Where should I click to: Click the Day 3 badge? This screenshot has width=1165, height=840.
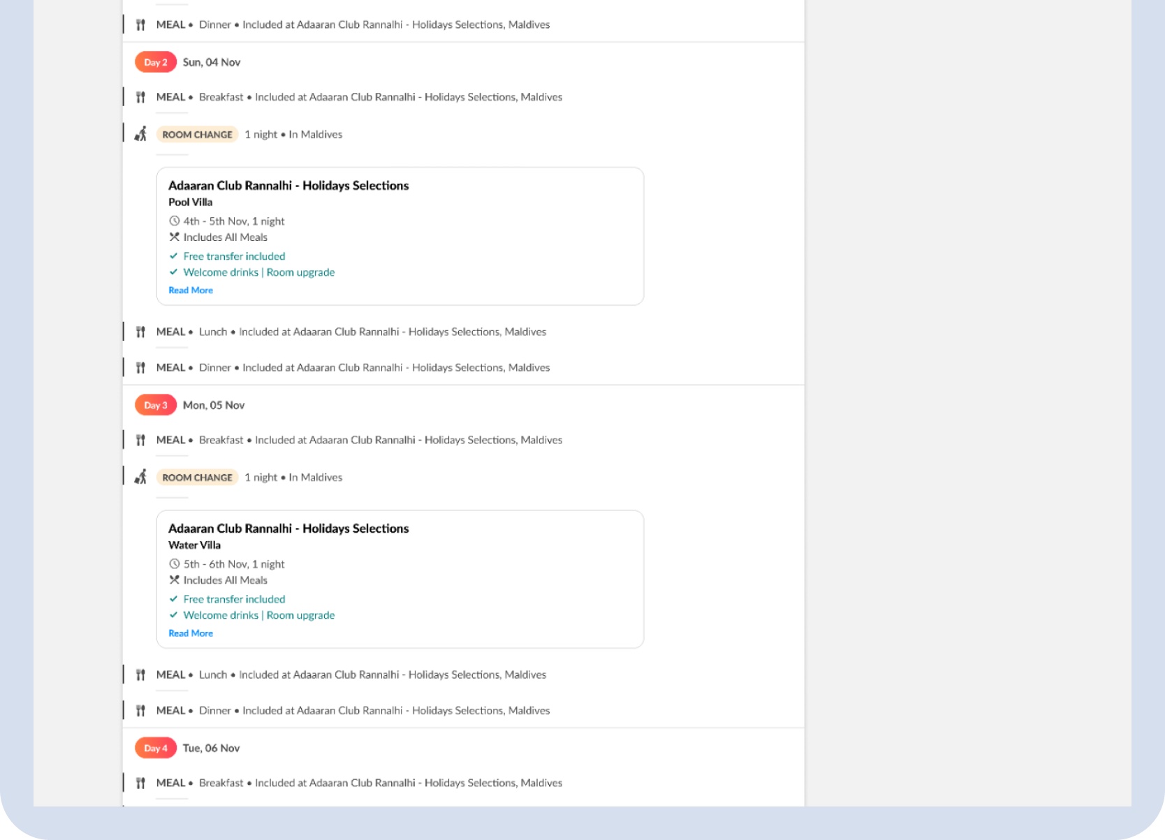click(156, 405)
